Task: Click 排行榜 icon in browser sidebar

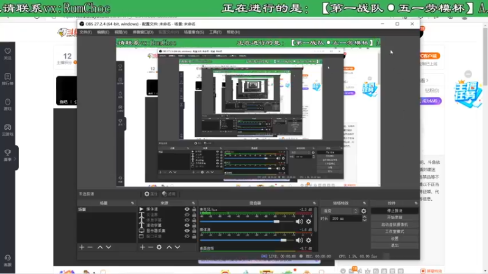Action: pyautogui.click(x=7, y=77)
